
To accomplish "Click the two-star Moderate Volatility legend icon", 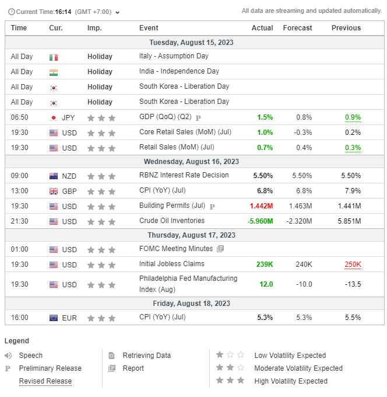I will pos(230,367).
